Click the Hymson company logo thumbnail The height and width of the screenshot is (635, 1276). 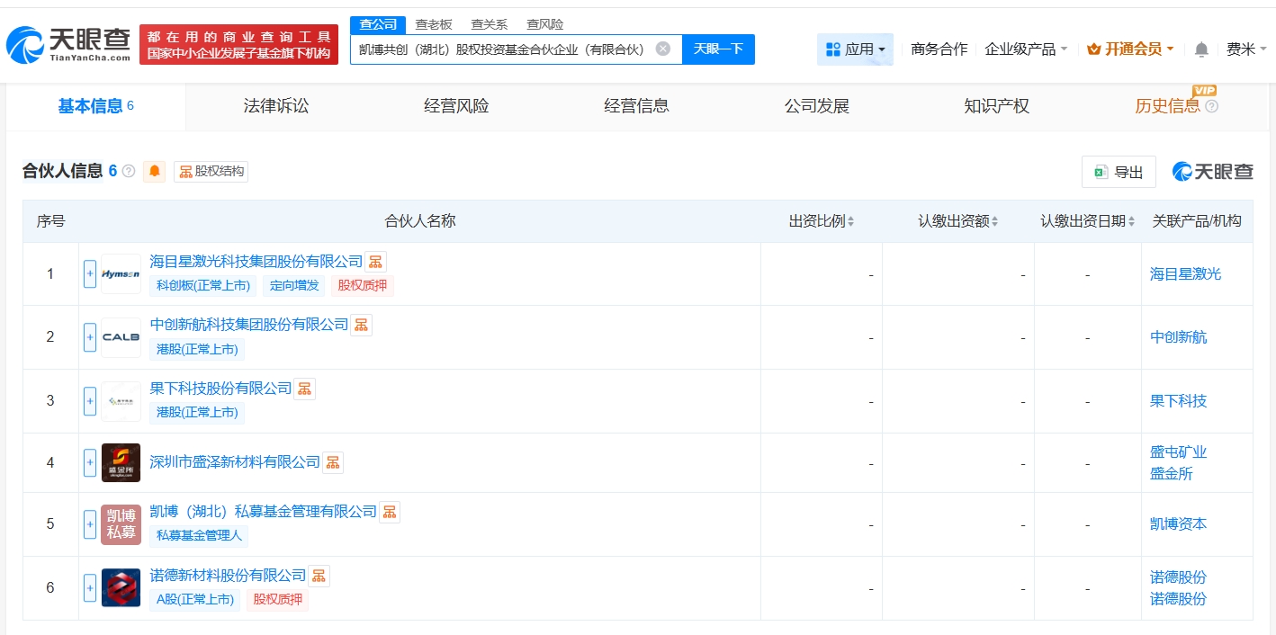121,273
